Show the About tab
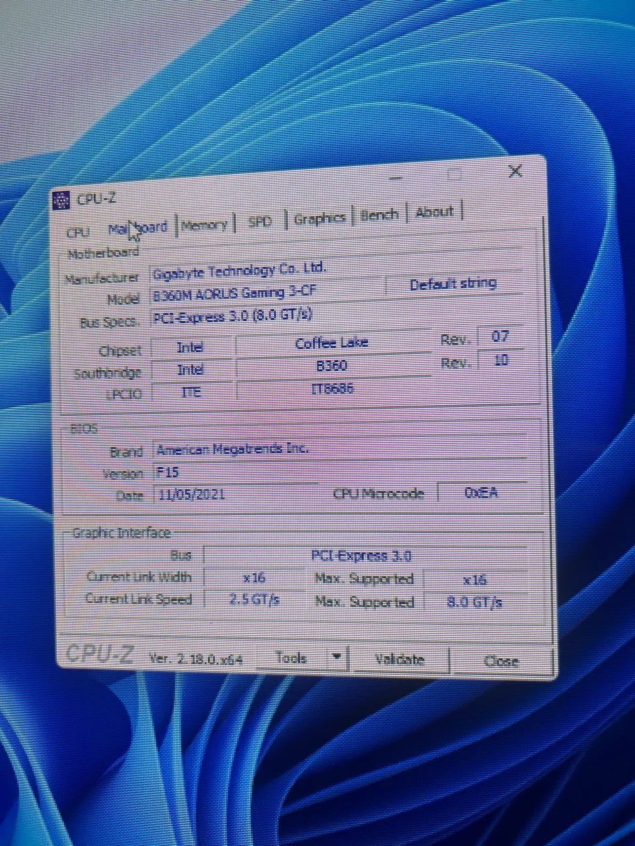Image resolution: width=635 pixels, height=846 pixels. click(435, 211)
